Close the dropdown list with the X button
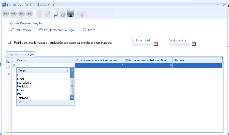The height and width of the screenshot is (135, 229). pyautogui.click(x=20, y=102)
